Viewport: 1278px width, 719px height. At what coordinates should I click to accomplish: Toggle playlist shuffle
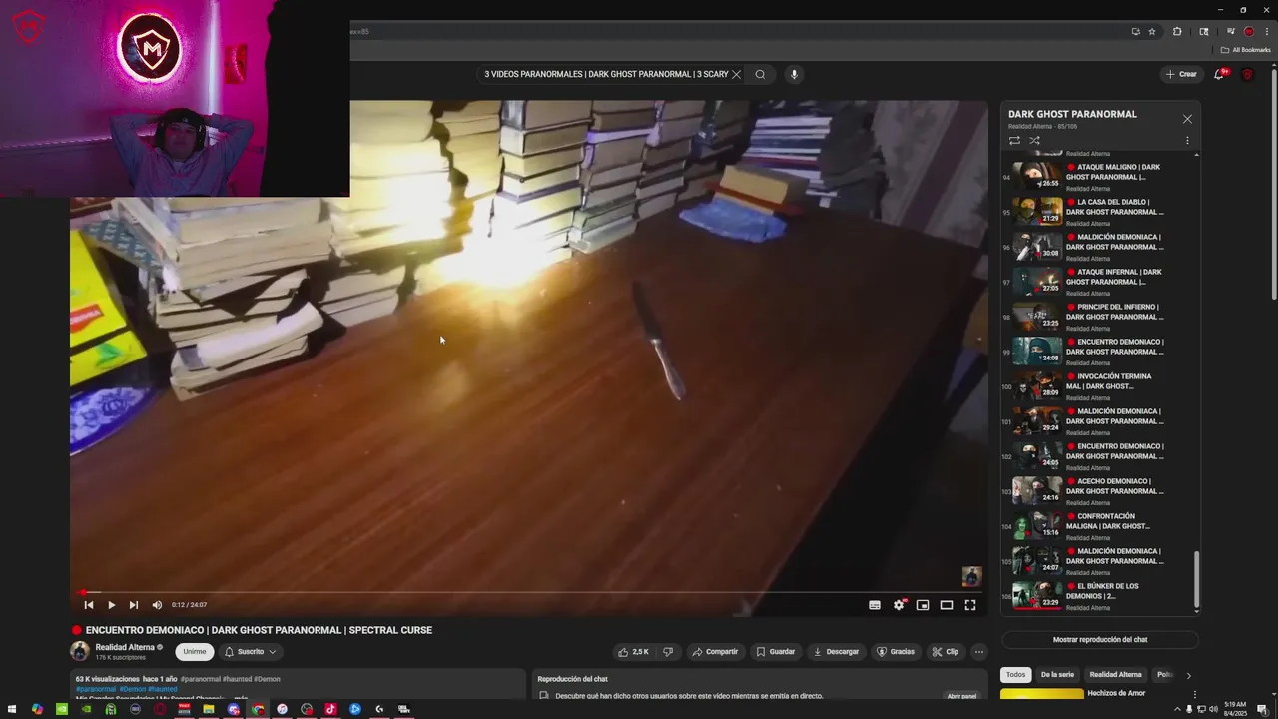(x=1035, y=141)
